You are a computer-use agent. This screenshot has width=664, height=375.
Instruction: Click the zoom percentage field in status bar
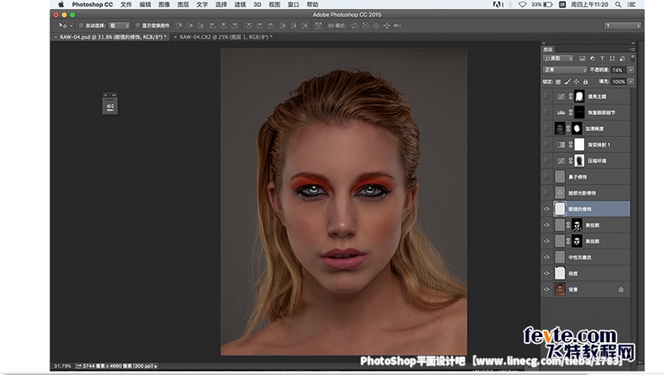click(x=62, y=364)
